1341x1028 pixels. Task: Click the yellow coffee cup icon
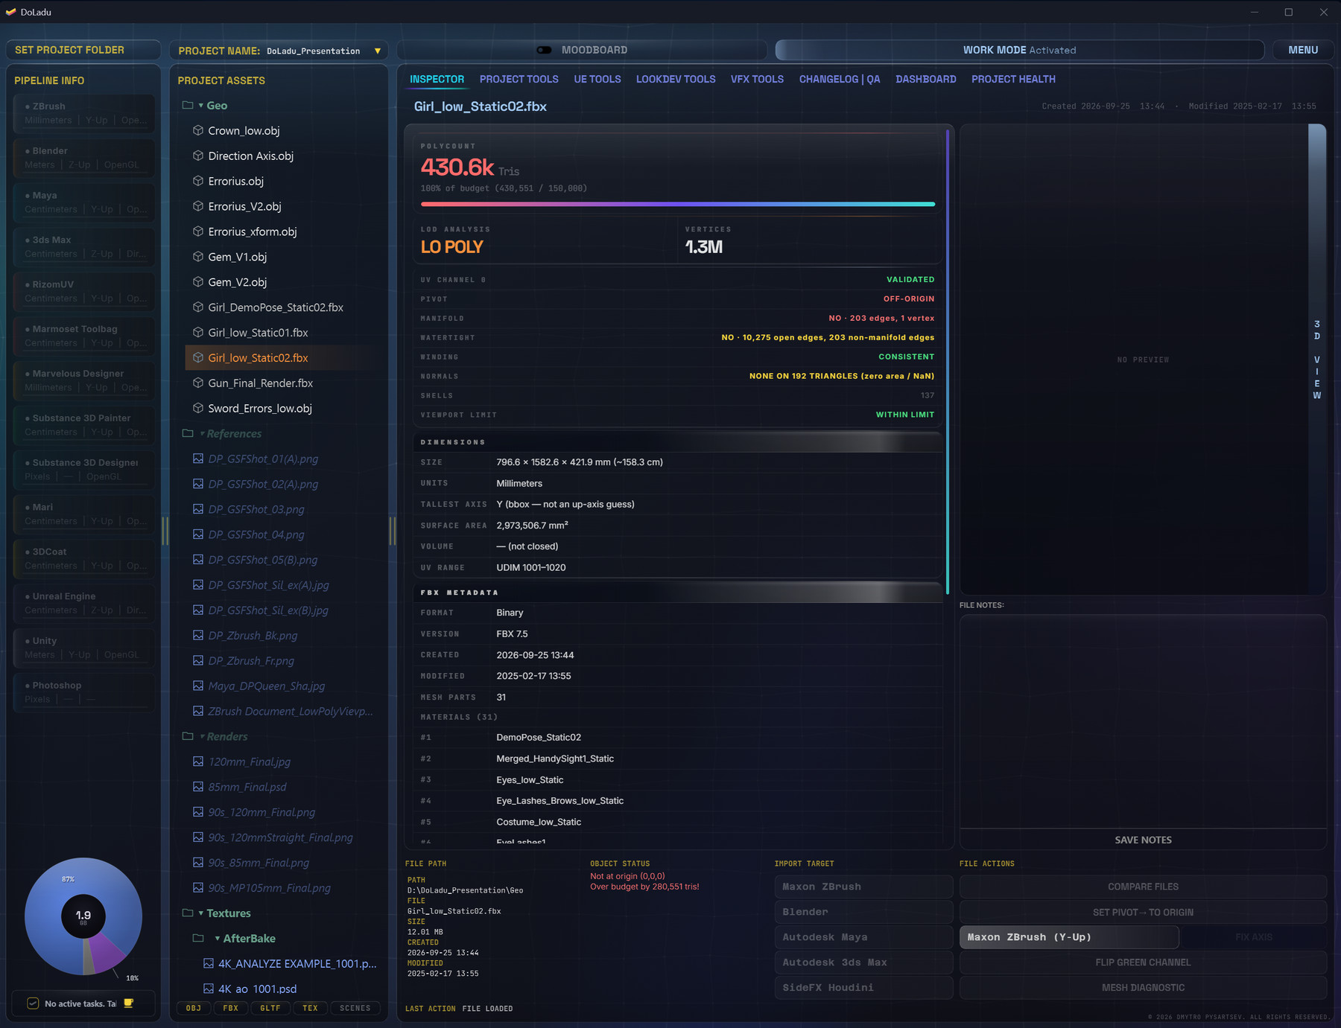click(x=129, y=1003)
